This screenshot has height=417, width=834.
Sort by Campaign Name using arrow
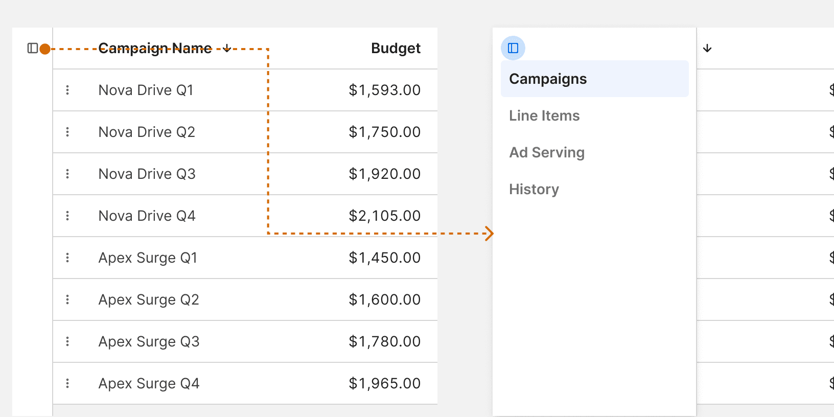coord(227,49)
